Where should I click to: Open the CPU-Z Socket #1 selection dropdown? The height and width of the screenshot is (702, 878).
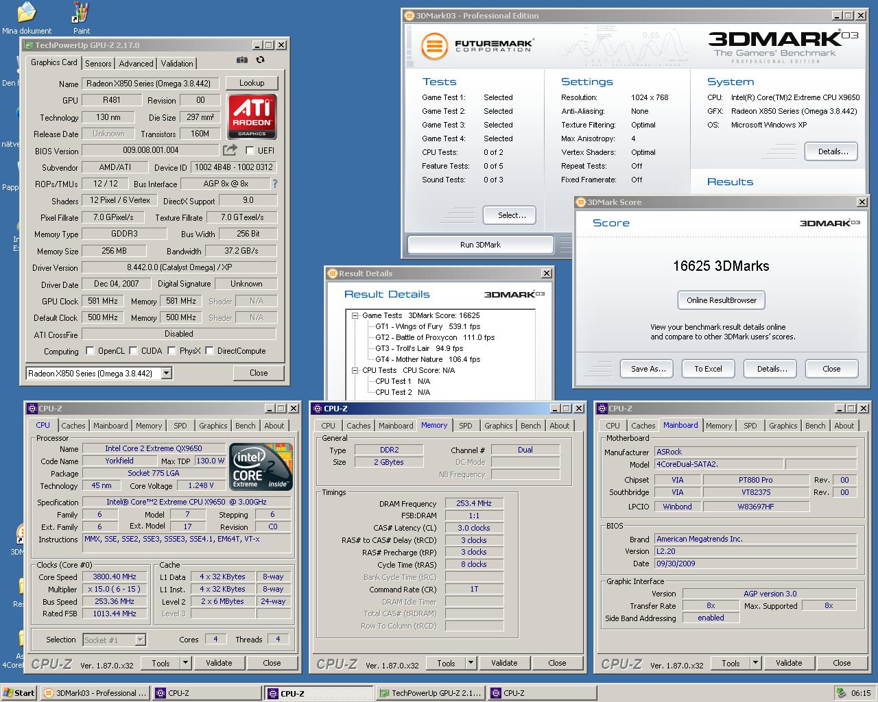[x=140, y=640]
